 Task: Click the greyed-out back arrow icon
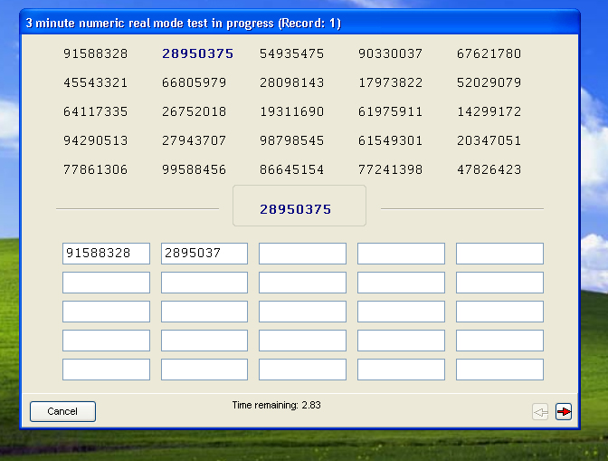pyautogui.click(x=540, y=411)
